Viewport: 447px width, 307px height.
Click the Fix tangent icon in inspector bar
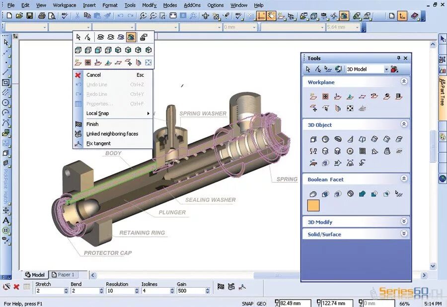(242, 287)
